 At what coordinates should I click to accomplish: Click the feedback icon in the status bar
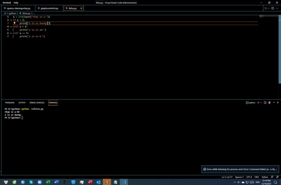coord(272,177)
